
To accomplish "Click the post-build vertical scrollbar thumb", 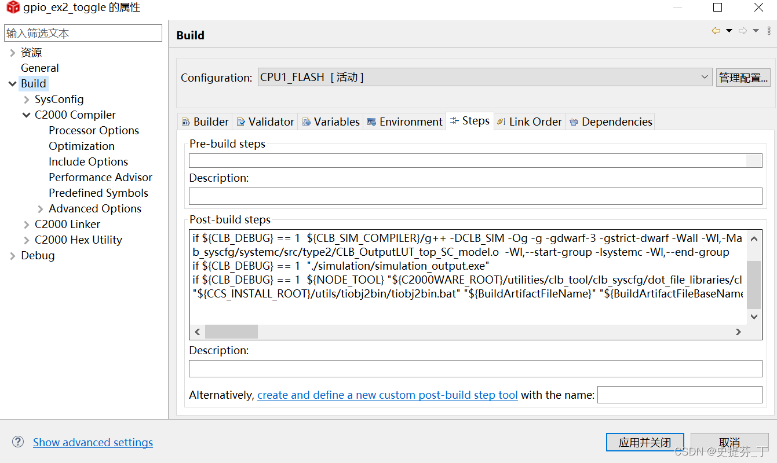I will 754,285.
